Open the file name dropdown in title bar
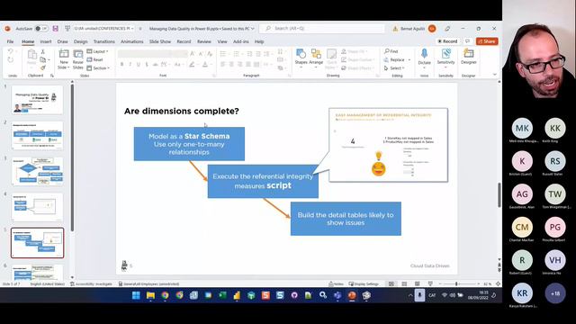 pyautogui.click(x=252, y=29)
